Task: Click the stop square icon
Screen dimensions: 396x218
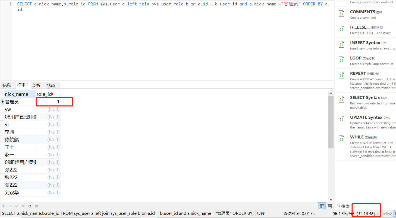Action: 36,206
